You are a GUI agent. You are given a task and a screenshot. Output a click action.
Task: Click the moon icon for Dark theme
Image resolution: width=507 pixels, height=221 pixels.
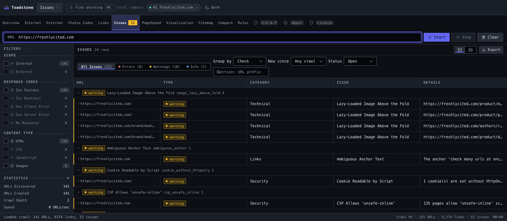click(207, 8)
